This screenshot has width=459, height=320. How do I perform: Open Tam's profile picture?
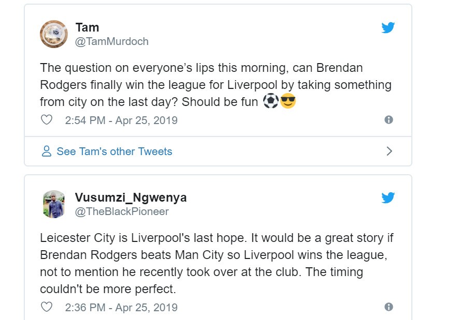point(54,34)
